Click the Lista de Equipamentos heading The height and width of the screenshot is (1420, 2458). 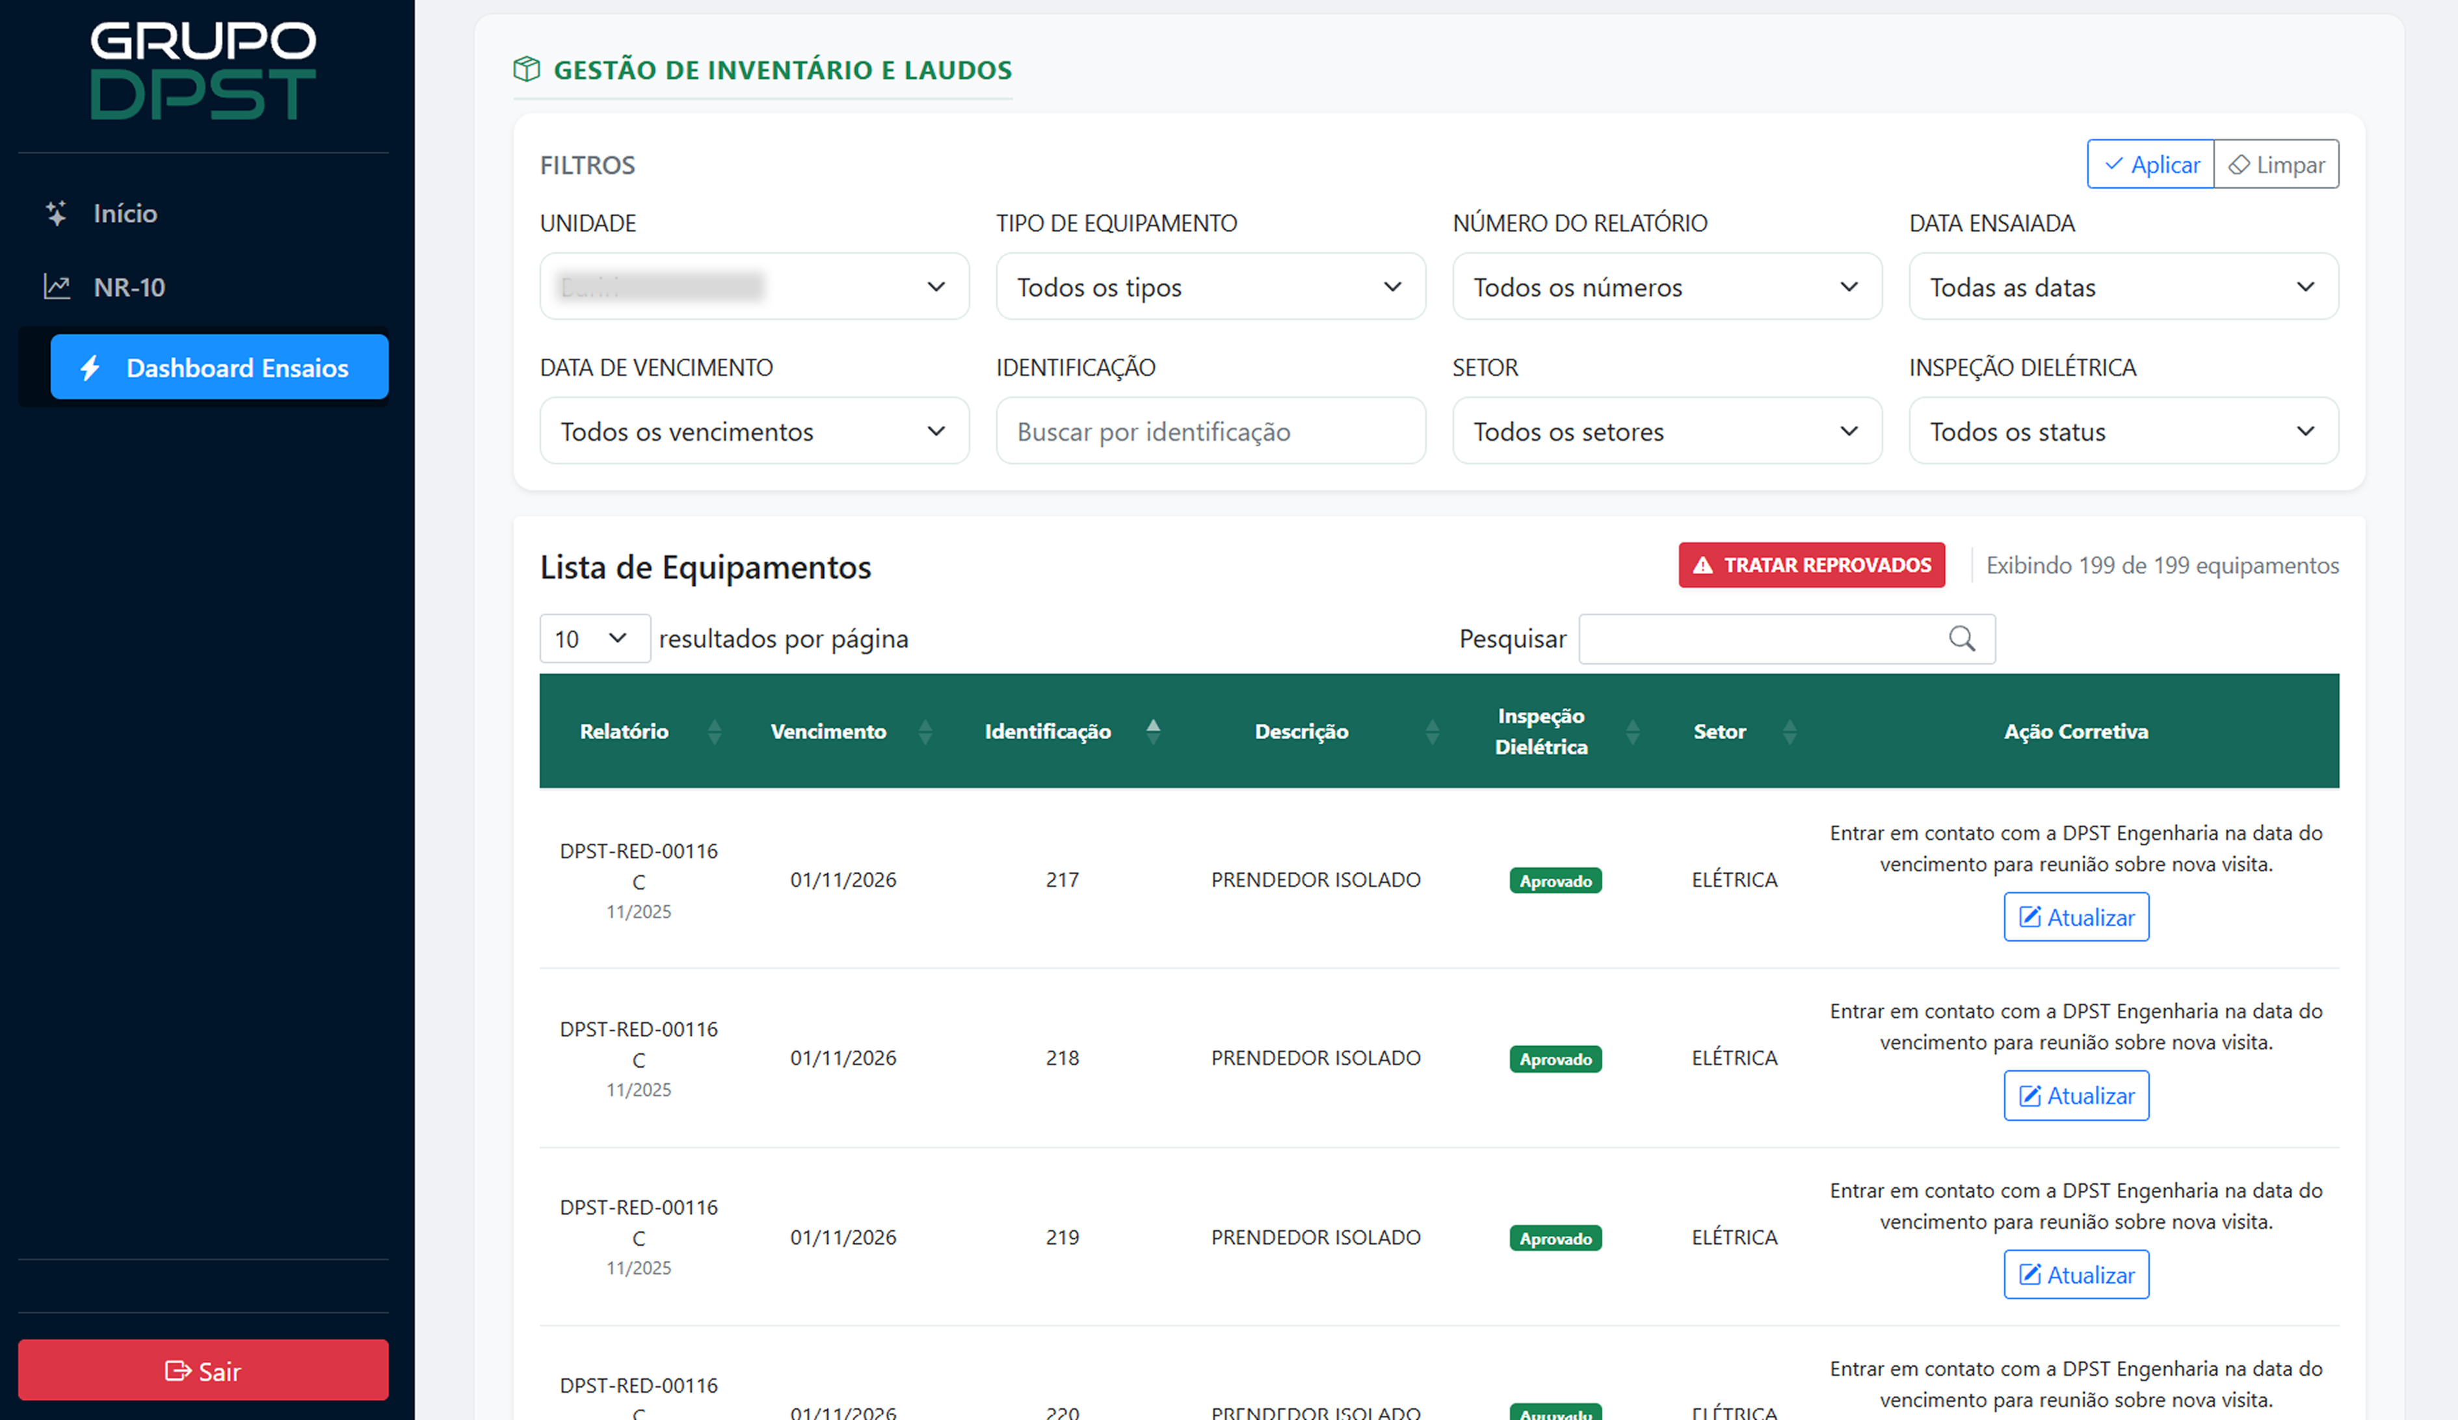[x=705, y=568]
